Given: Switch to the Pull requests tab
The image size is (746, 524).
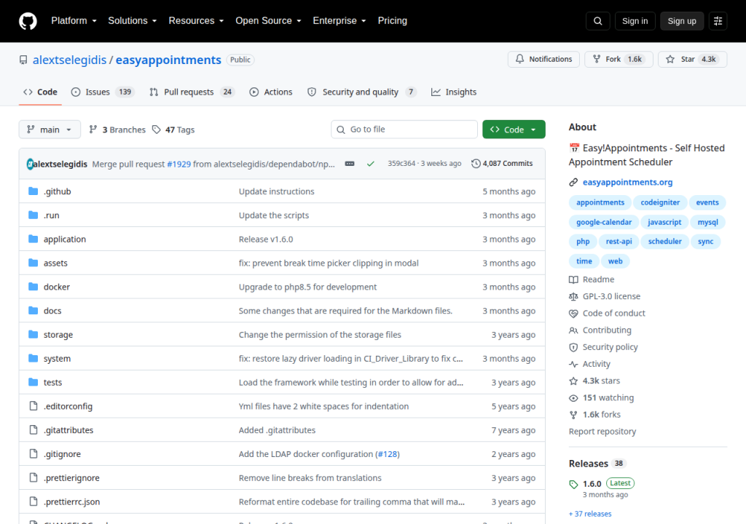Looking at the screenshot, I should 192,92.
